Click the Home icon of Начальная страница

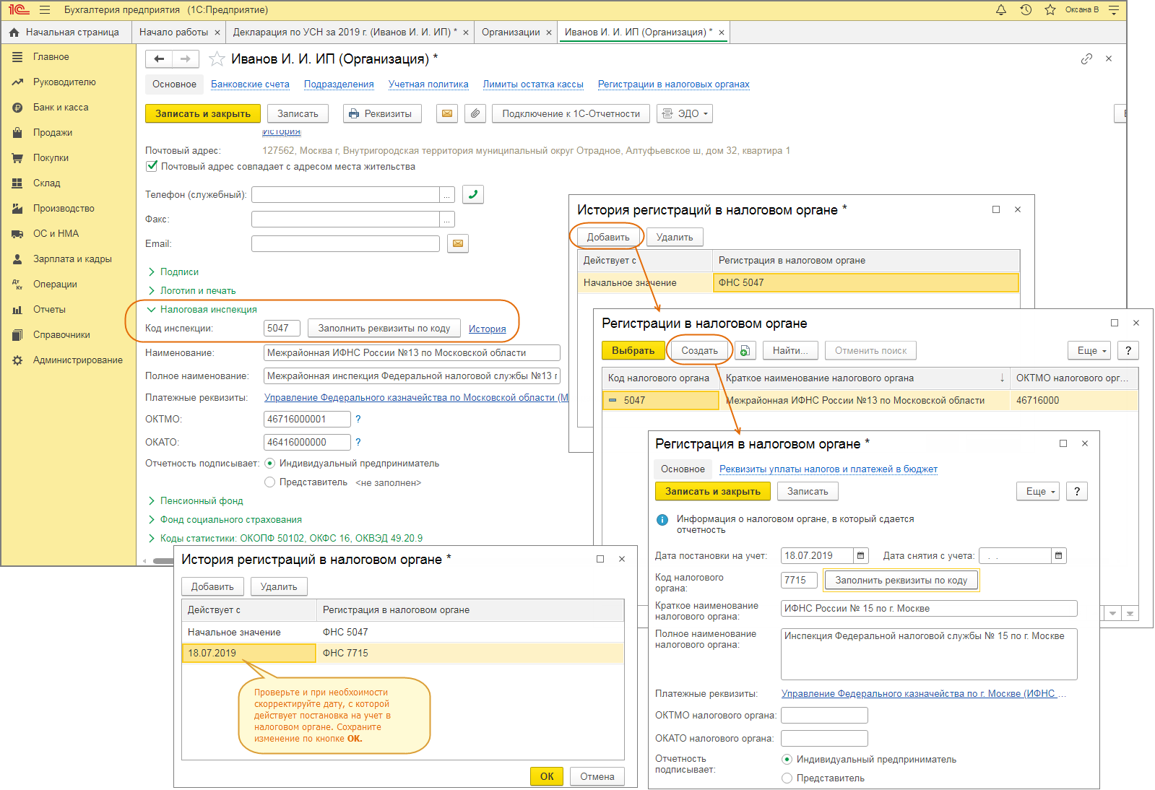(14, 32)
